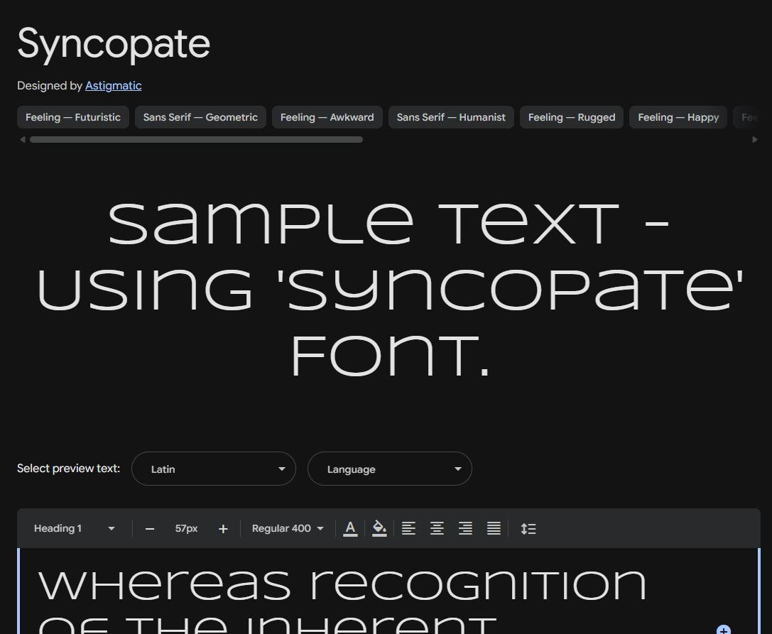This screenshot has width=772, height=634.
Task: Open the Regular 400 weight dropdown
Action: coord(288,529)
